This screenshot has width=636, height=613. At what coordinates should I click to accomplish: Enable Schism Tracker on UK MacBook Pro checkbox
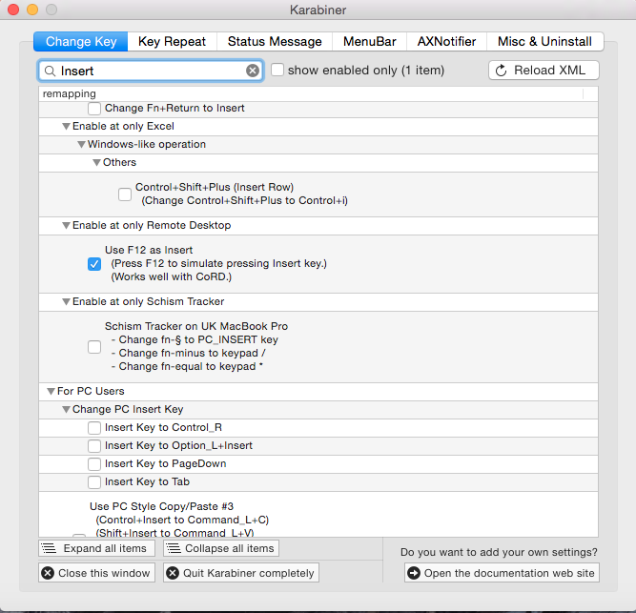click(x=94, y=347)
